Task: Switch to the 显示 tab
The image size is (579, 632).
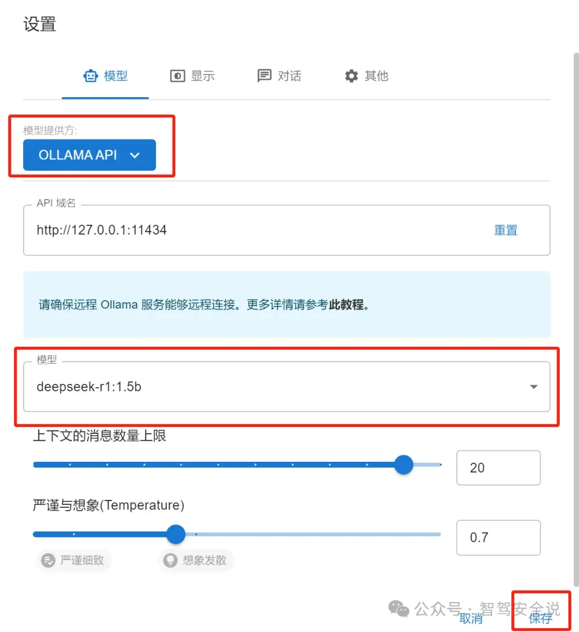Action: coord(192,76)
